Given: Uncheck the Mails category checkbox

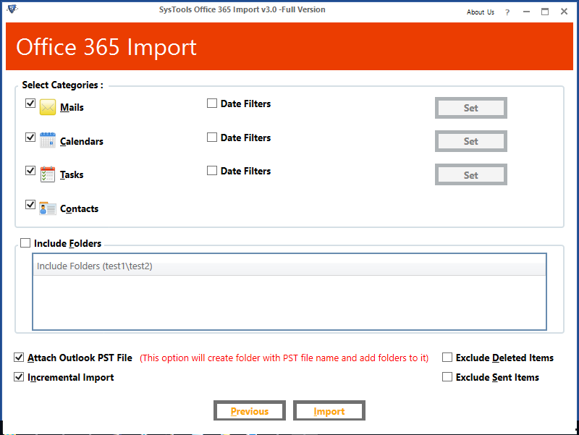Looking at the screenshot, I should point(30,103).
